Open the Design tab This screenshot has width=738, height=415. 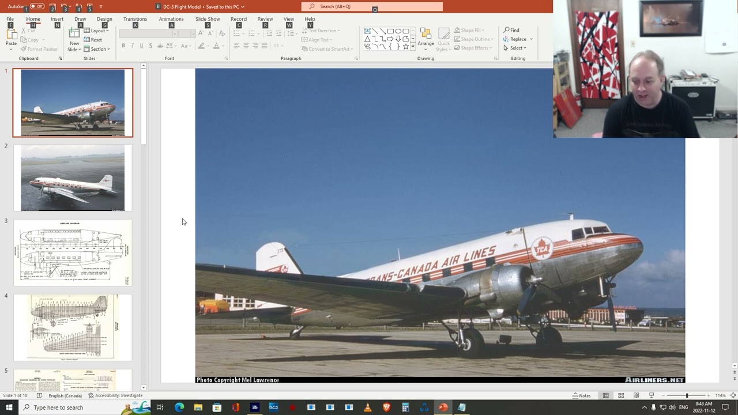coord(104,19)
